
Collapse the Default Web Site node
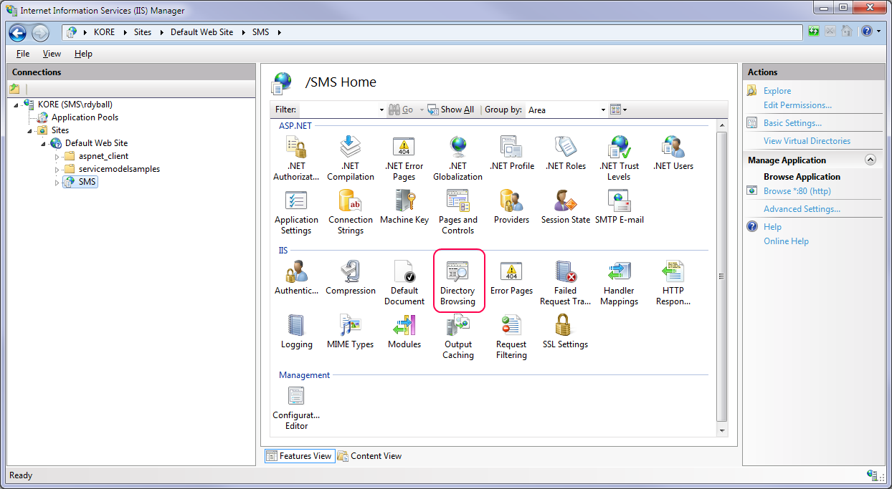44,144
